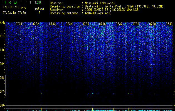
Task: Click the 0.8 frequency axis label
Action: coord(2,78)
